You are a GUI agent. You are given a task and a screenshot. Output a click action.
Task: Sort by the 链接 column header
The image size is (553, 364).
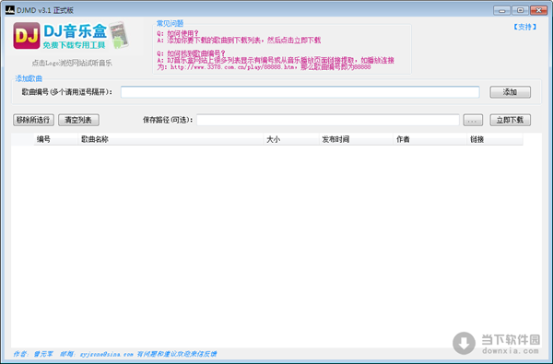(x=495, y=139)
